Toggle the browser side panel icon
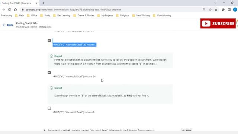 coord(229,10)
